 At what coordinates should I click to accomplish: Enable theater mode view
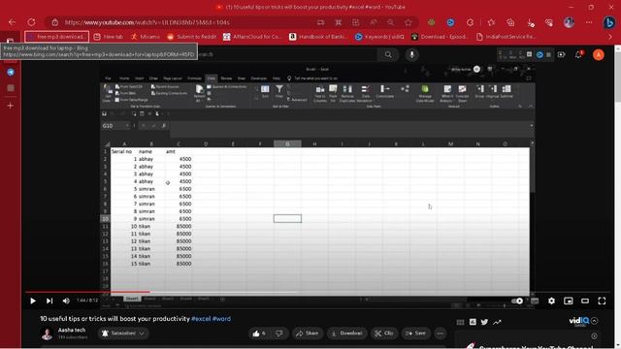click(585, 301)
